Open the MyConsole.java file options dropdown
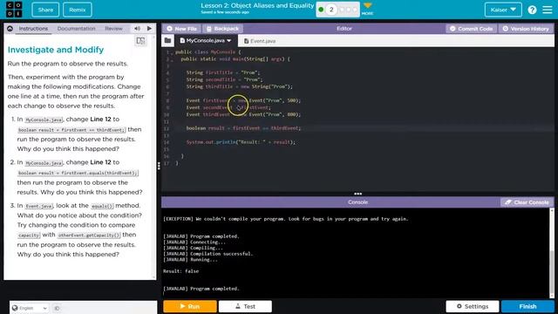 tap(228, 41)
